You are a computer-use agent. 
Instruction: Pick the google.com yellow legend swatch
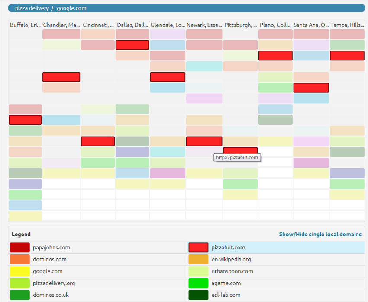(x=20, y=271)
